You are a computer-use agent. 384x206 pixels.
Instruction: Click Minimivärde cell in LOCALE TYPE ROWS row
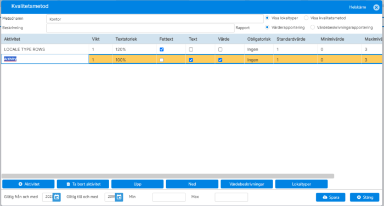pos(340,49)
